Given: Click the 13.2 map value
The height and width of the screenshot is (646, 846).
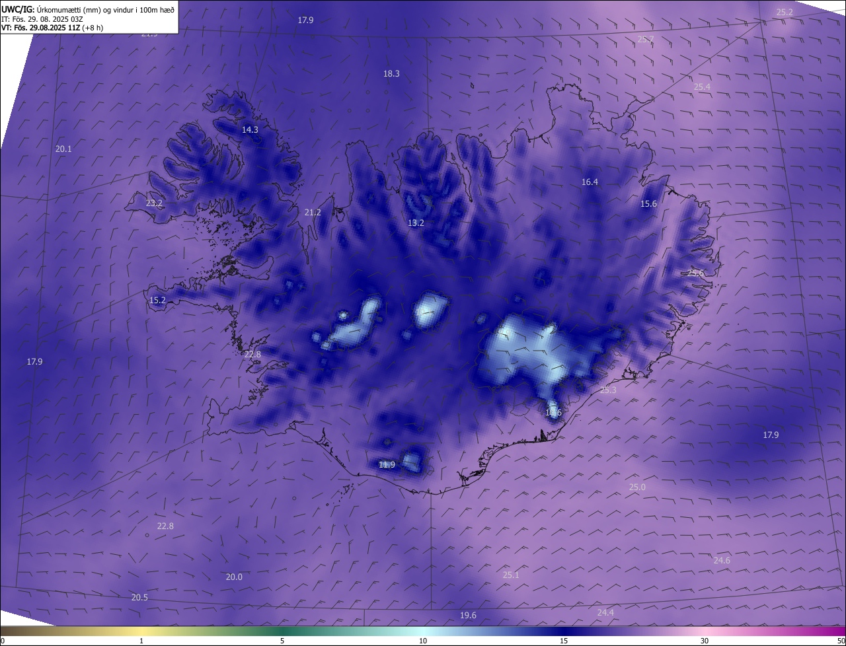Looking at the screenshot, I should coord(416,223).
